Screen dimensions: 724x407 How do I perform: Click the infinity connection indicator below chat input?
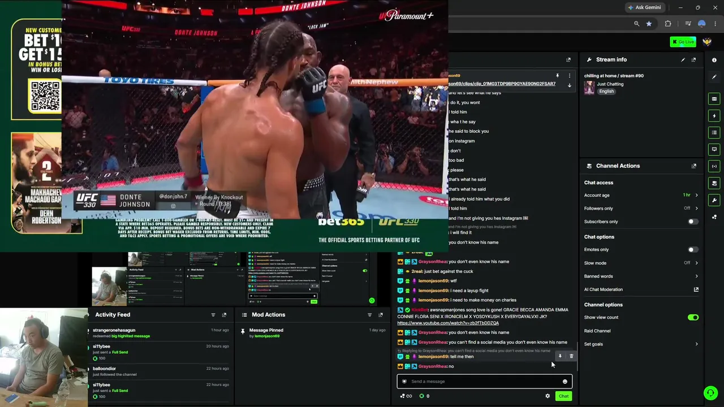pyautogui.click(x=406, y=396)
